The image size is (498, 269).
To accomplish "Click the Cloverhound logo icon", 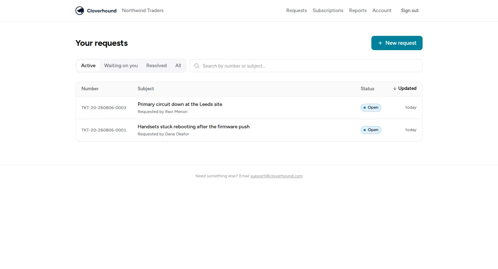I will (80, 11).
